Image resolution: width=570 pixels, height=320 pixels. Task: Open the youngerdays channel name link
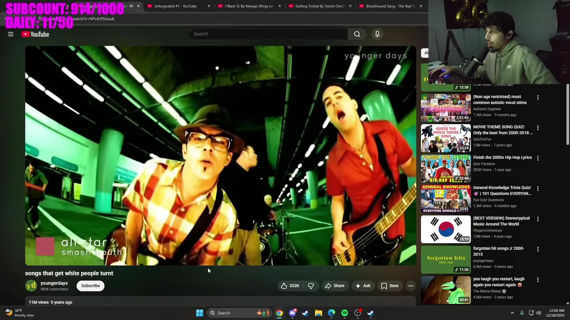point(54,283)
